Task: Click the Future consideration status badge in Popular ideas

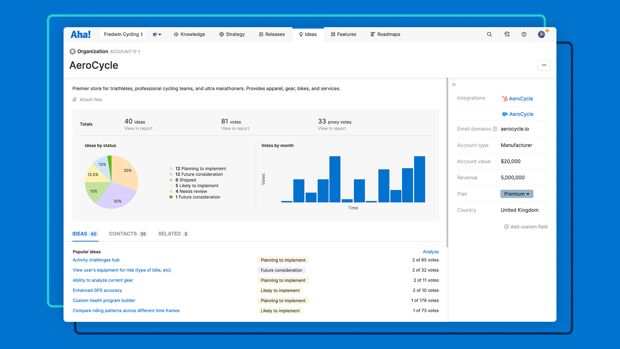Action: tap(281, 270)
